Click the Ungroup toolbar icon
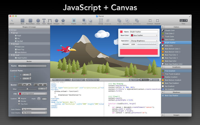 click(108, 21)
